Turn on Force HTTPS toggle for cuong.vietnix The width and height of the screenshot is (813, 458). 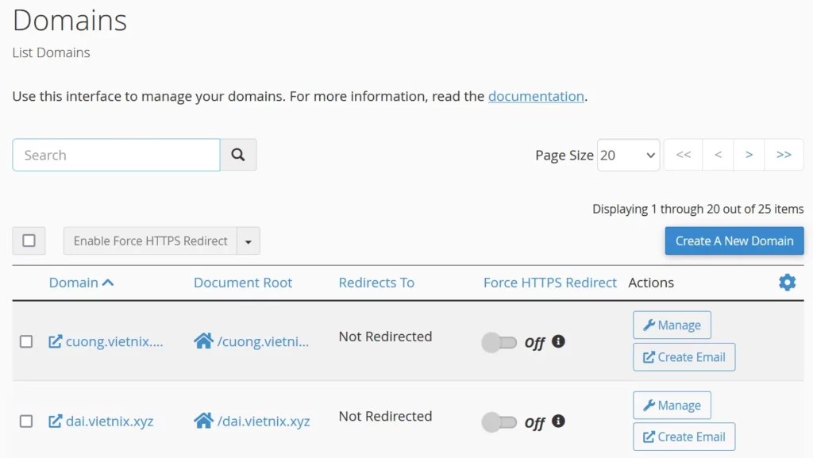(499, 343)
